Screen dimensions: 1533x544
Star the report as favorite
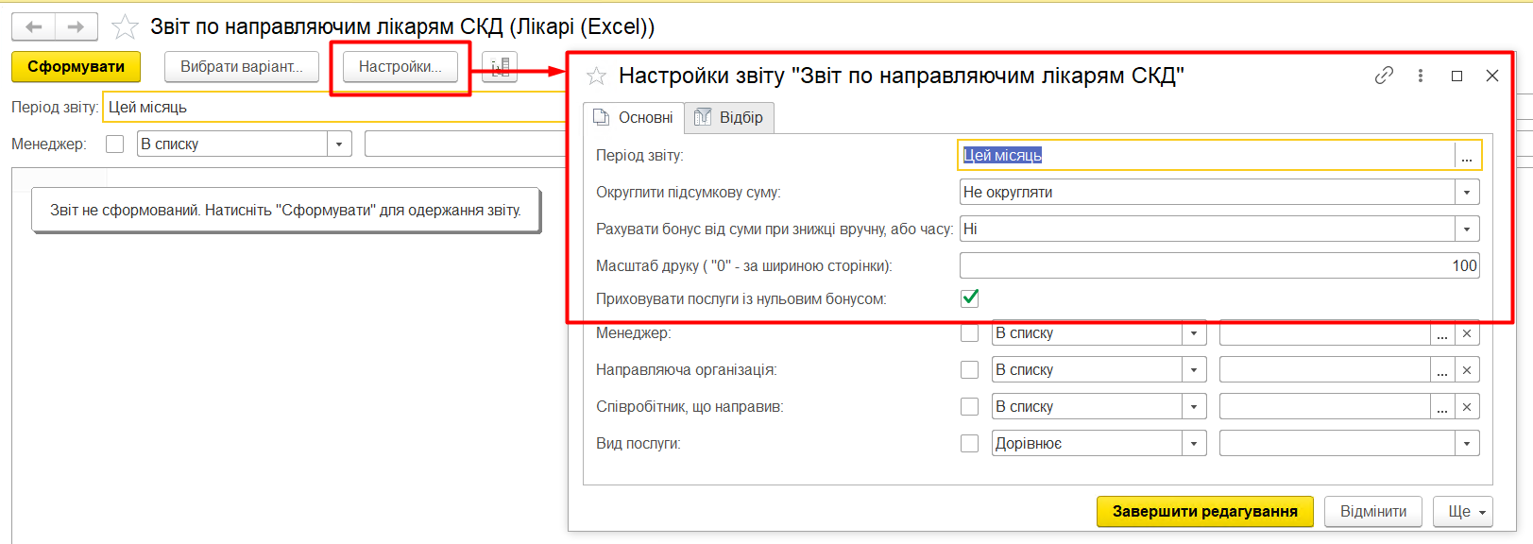coord(125,27)
